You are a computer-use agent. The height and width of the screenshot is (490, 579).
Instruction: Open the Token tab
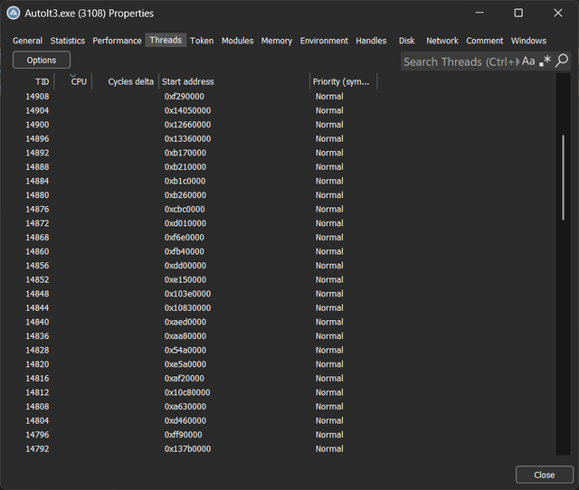click(202, 41)
